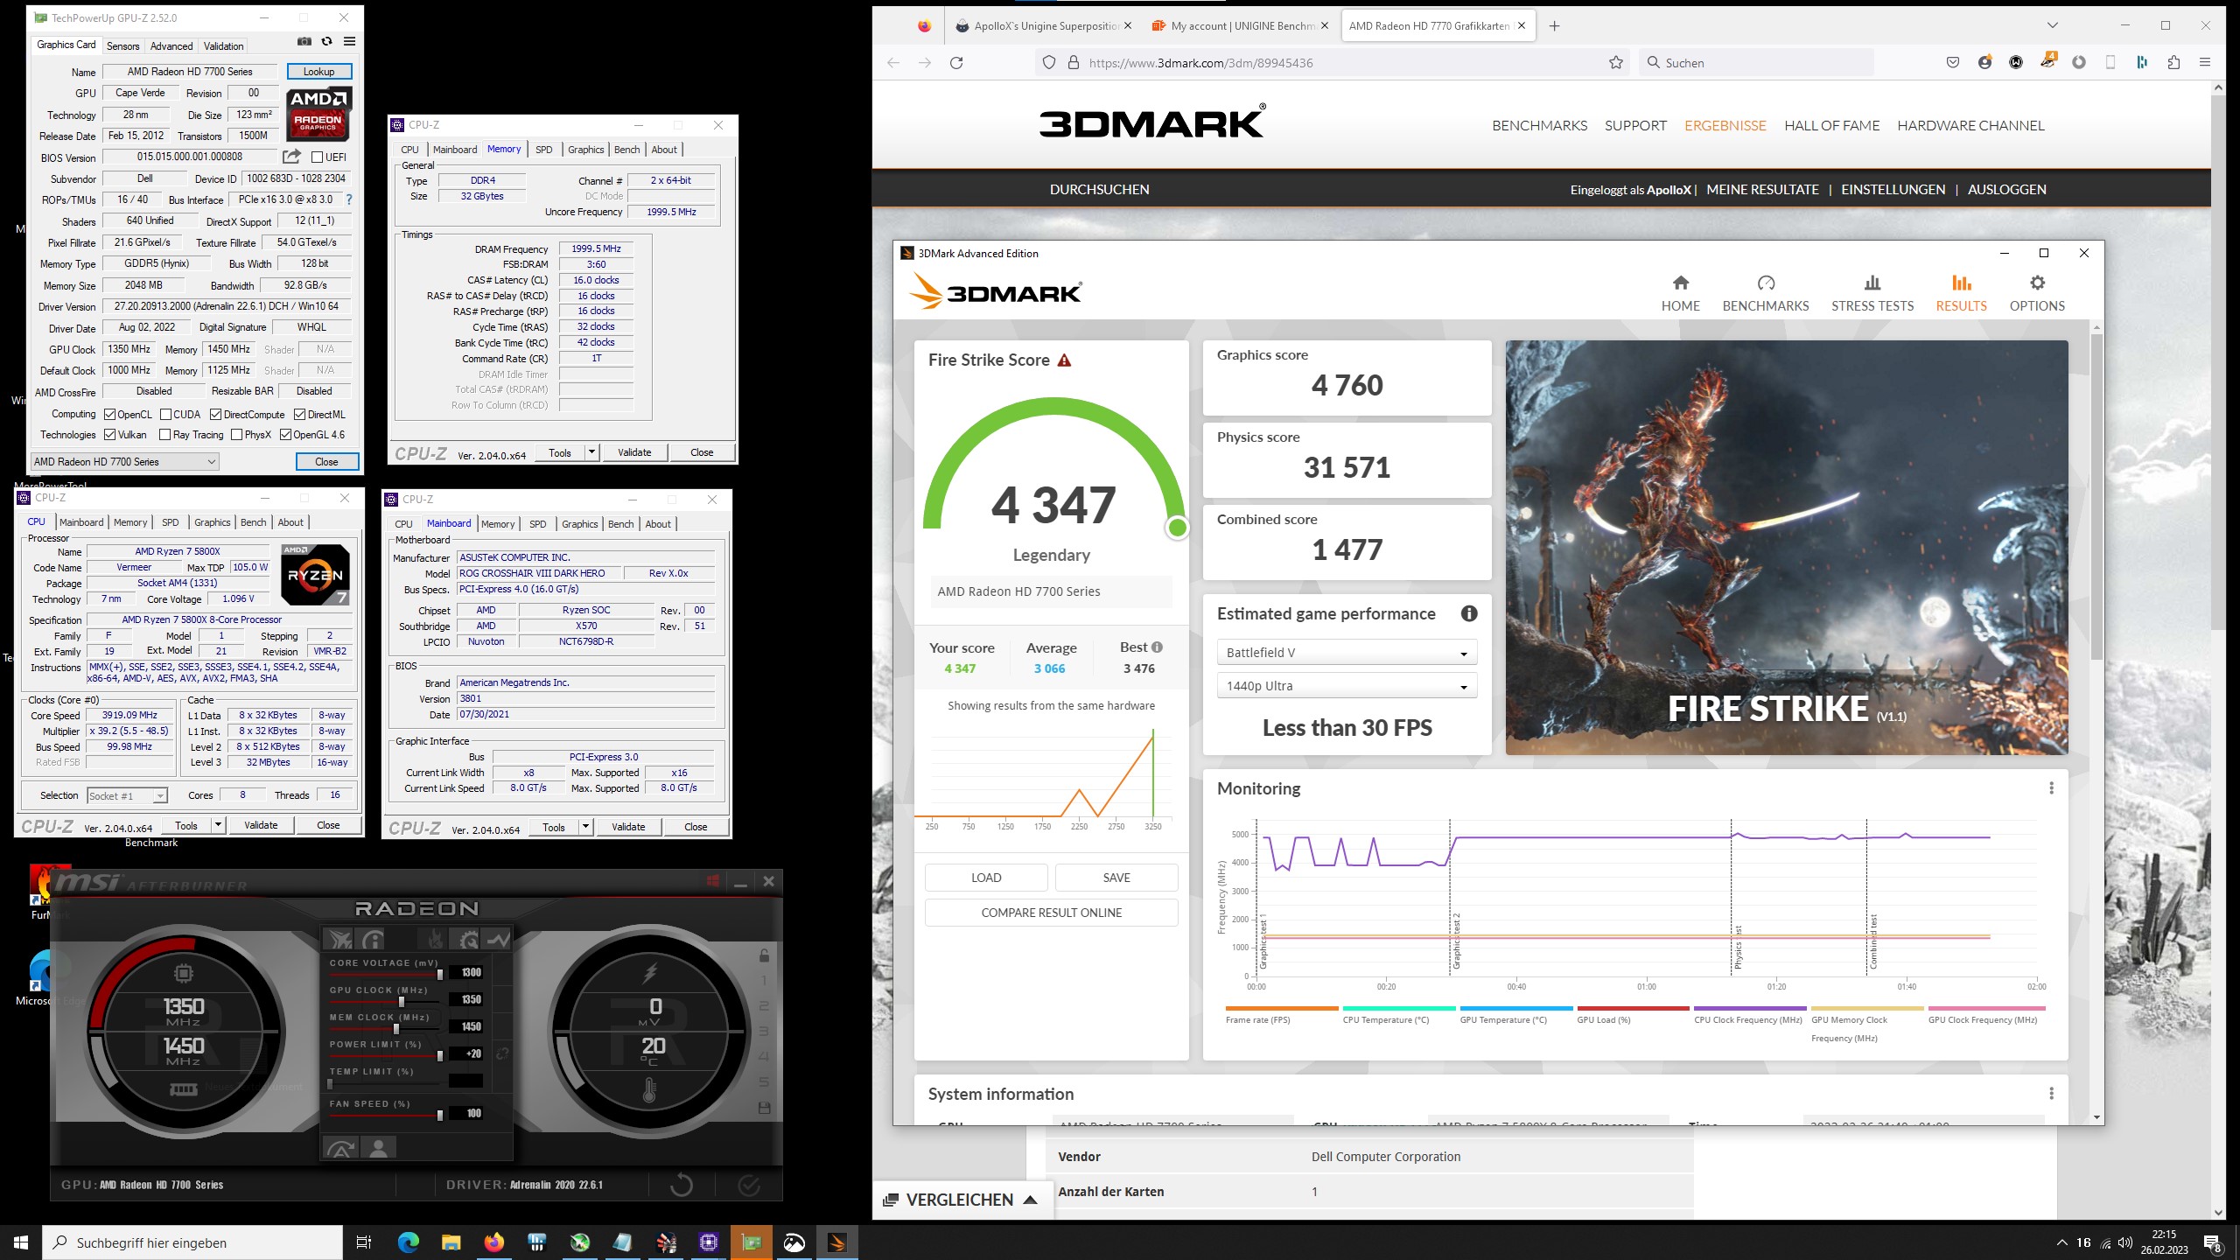2240x1260 pixels.
Task: Click Validate in the CPU-Z Mainboard window
Action: (628, 827)
